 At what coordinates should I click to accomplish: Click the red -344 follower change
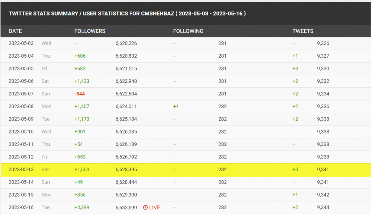pos(79,94)
